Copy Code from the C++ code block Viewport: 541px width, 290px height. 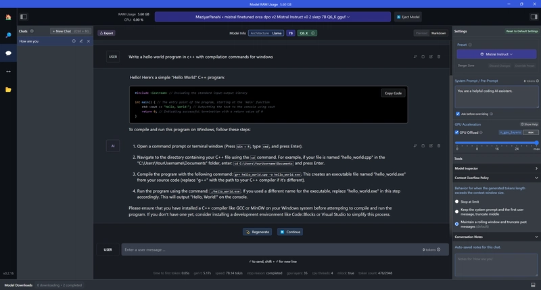[x=393, y=93]
